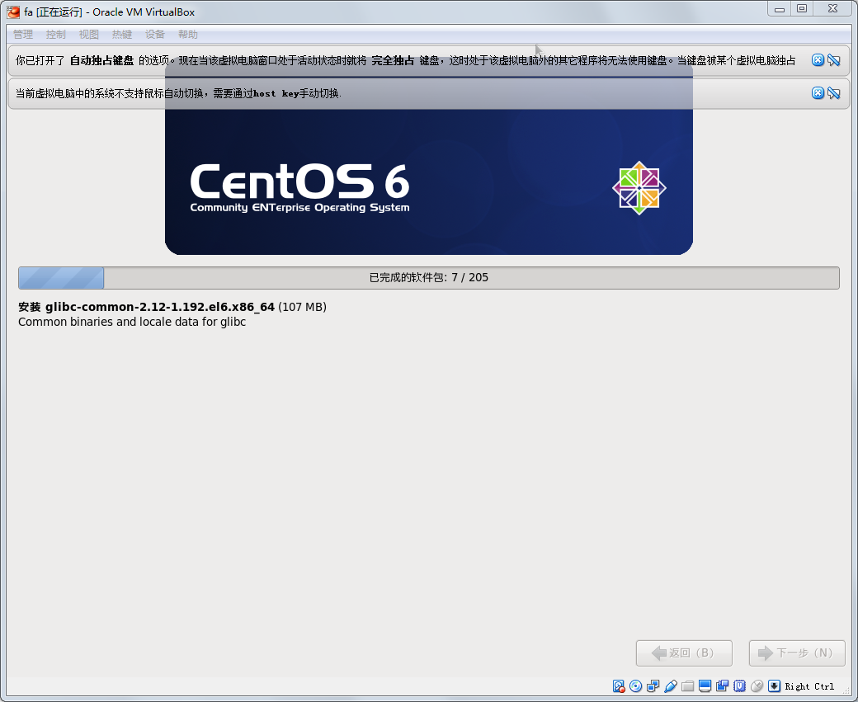
Task: Open the 管理 menu
Action: click(x=23, y=35)
